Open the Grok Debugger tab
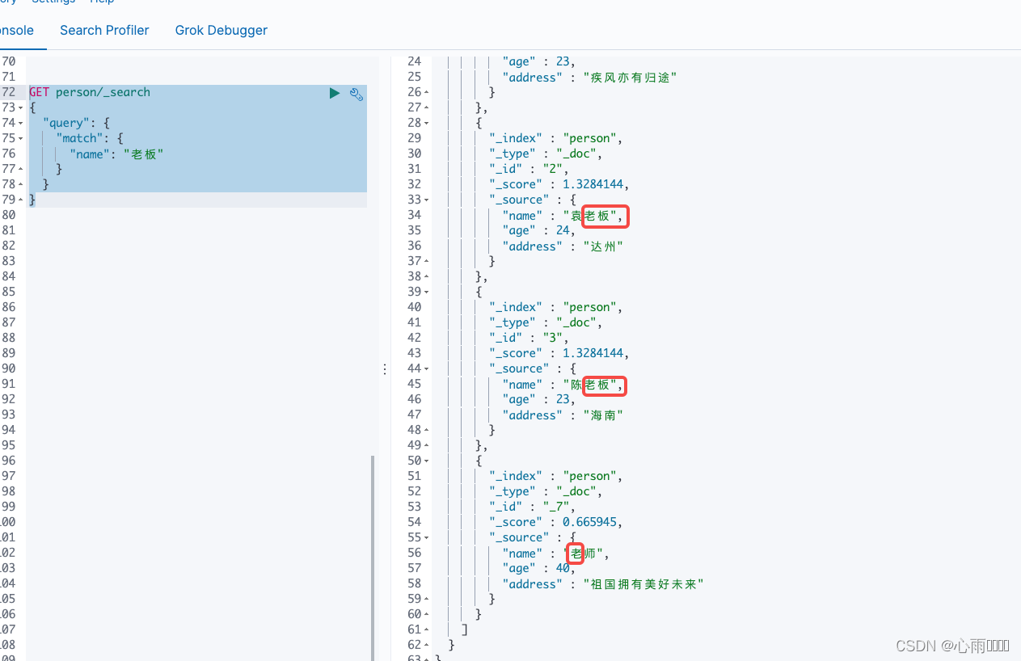The height and width of the screenshot is (661, 1021). 221,30
